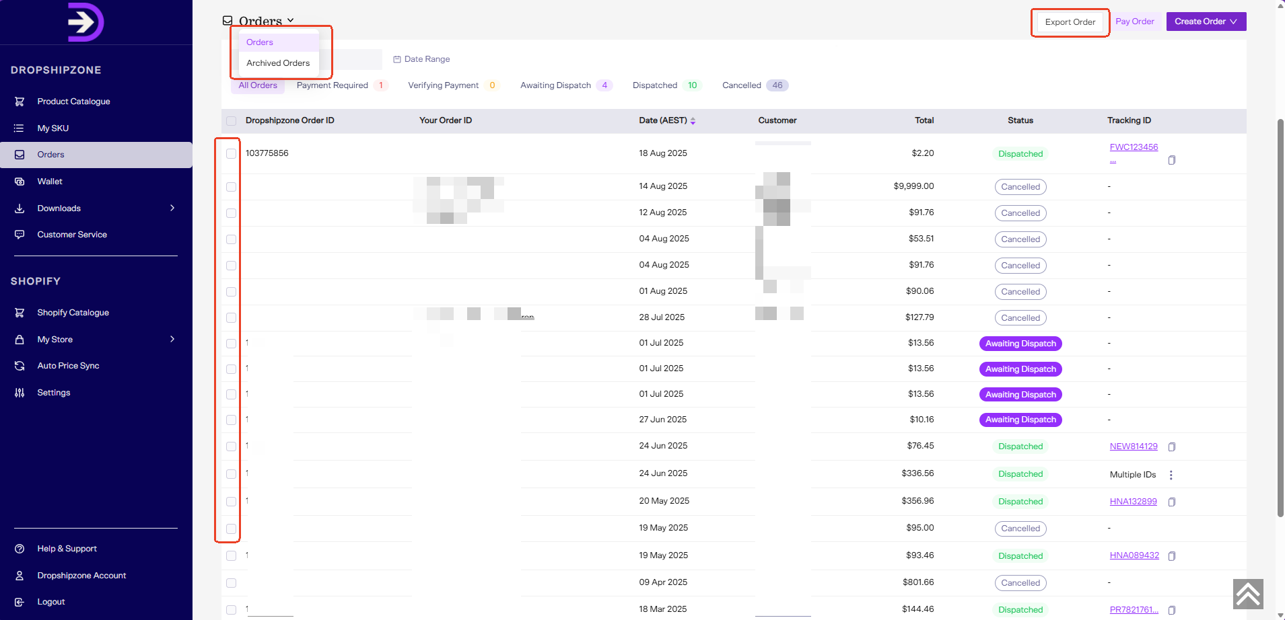Choose Archived Orders from the dropdown
This screenshot has width=1285, height=620.
coord(279,63)
